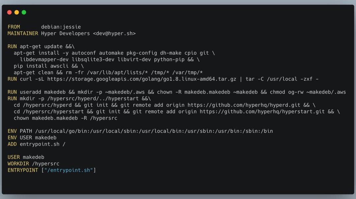Click the red close window button
Screen dimensions: 356x199
click(9, 13)
